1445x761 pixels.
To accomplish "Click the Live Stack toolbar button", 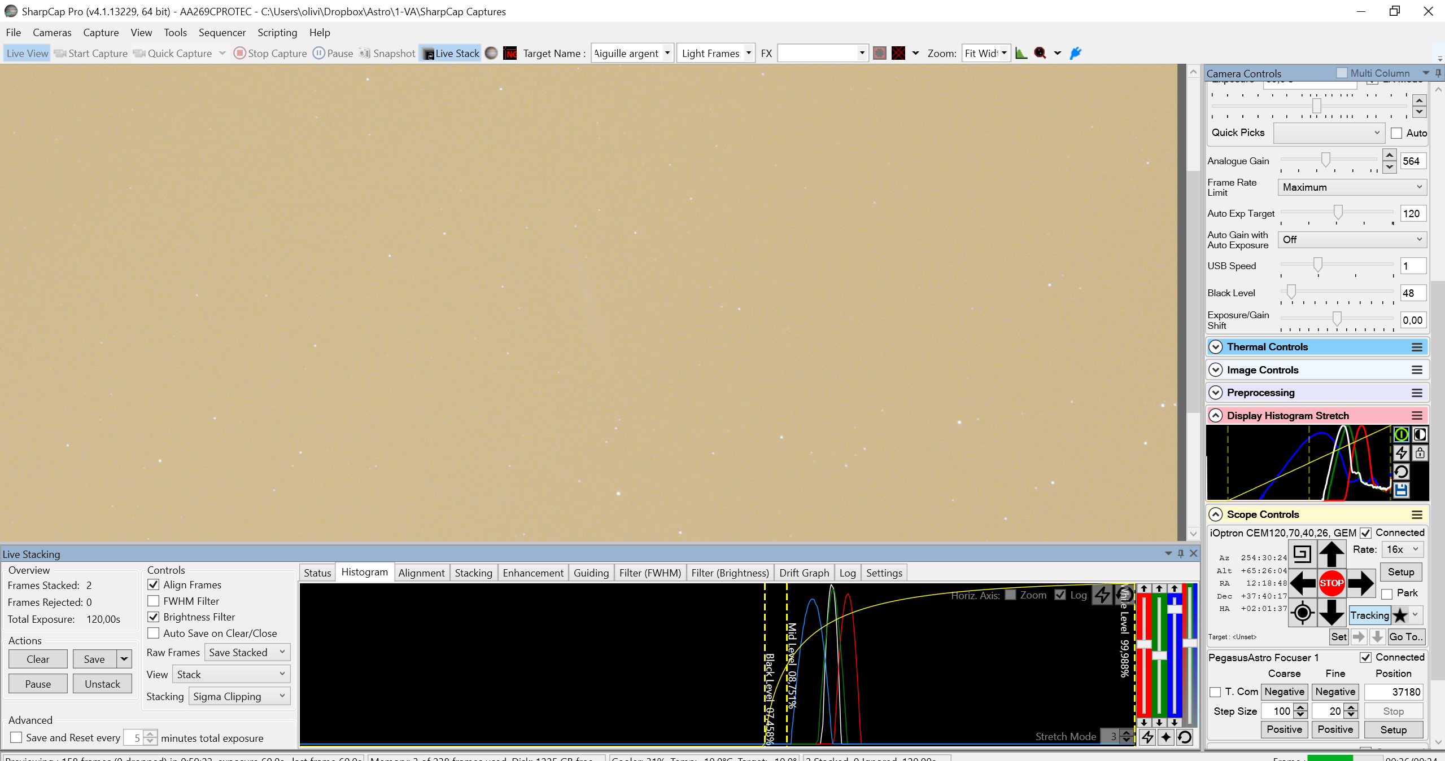I will tap(451, 53).
